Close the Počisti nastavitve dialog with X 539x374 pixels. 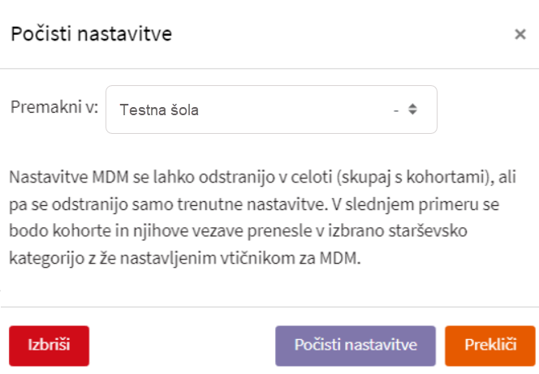pyautogui.click(x=520, y=34)
